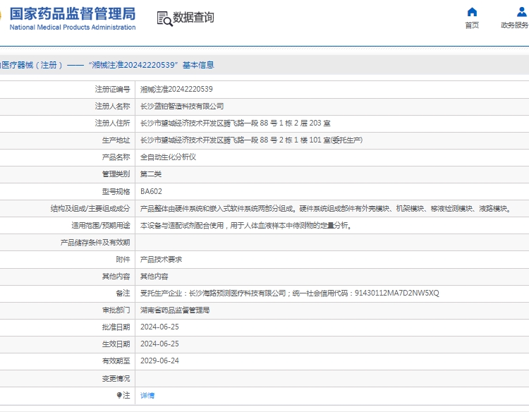The width and height of the screenshot is (529, 412).
Task: Click the 注册证编号 row label
Action: tap(112, 89)
